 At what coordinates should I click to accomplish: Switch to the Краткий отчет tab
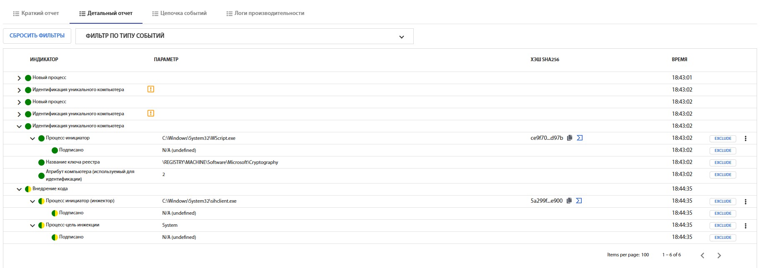[x=36, y=13]
